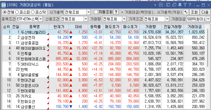This screenshot has height=110, width=211.
Task: Click the +14.16 change rate for 한텍
Action: point(97,69)
